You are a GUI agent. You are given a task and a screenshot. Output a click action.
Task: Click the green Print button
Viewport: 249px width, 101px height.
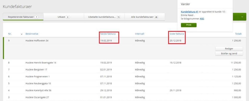189,25
